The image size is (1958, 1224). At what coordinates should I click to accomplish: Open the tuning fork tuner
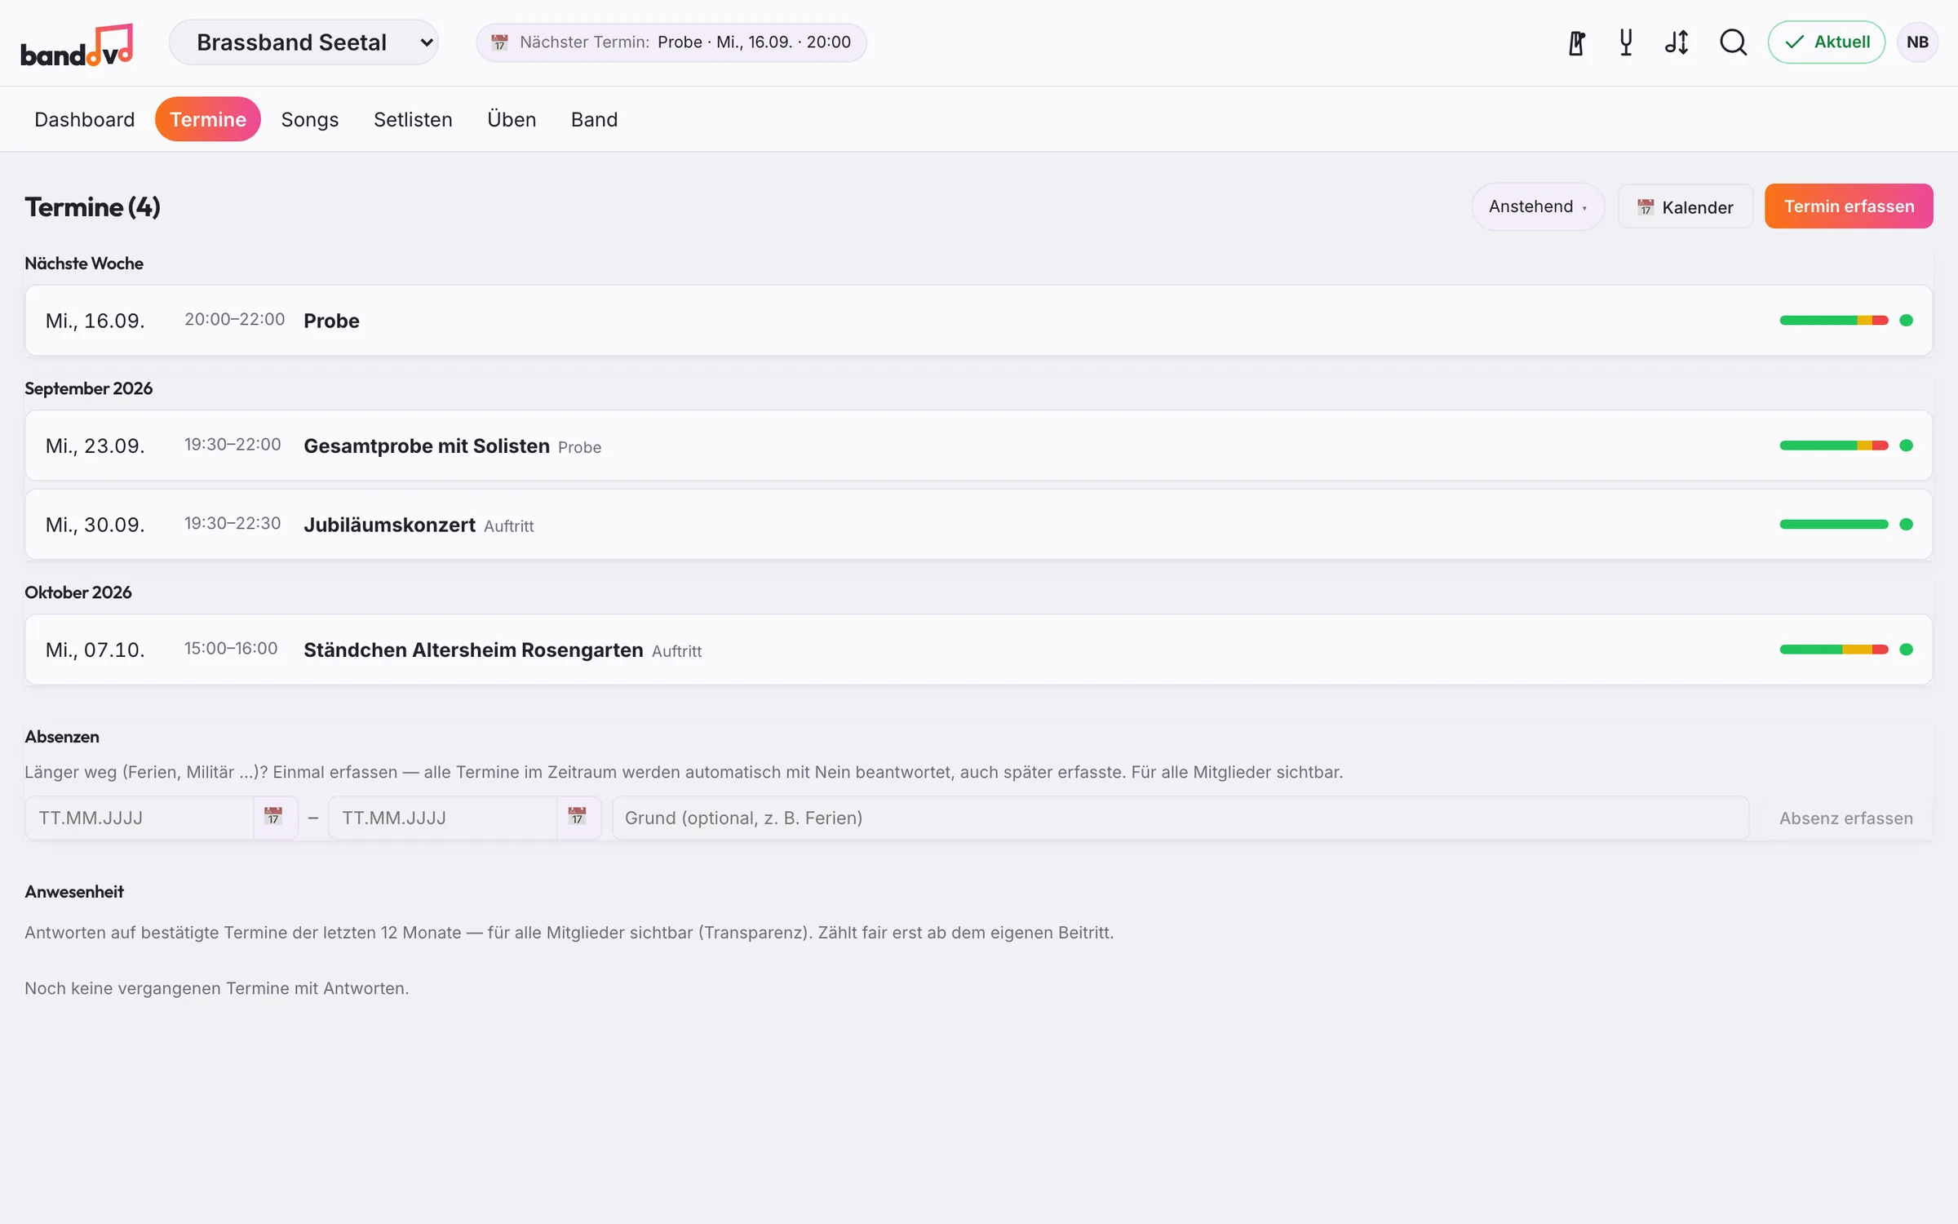coord(1626,42)
